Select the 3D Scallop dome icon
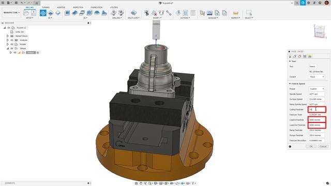Viewport: 331px width, 186px height. [97, 13]
